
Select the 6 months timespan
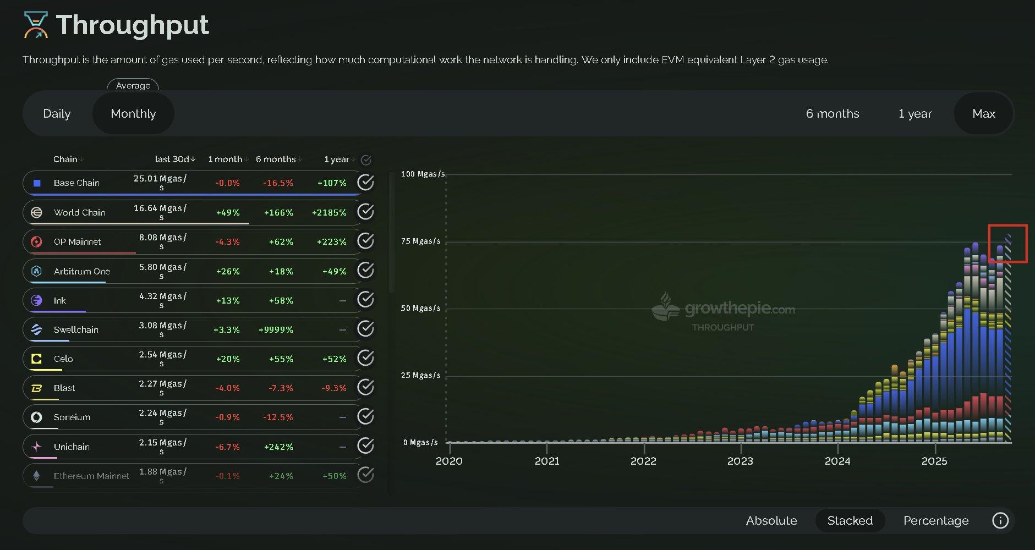click(x=833, y=114)
